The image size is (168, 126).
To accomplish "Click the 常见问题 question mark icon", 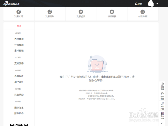I will click(x=162, y=103).
